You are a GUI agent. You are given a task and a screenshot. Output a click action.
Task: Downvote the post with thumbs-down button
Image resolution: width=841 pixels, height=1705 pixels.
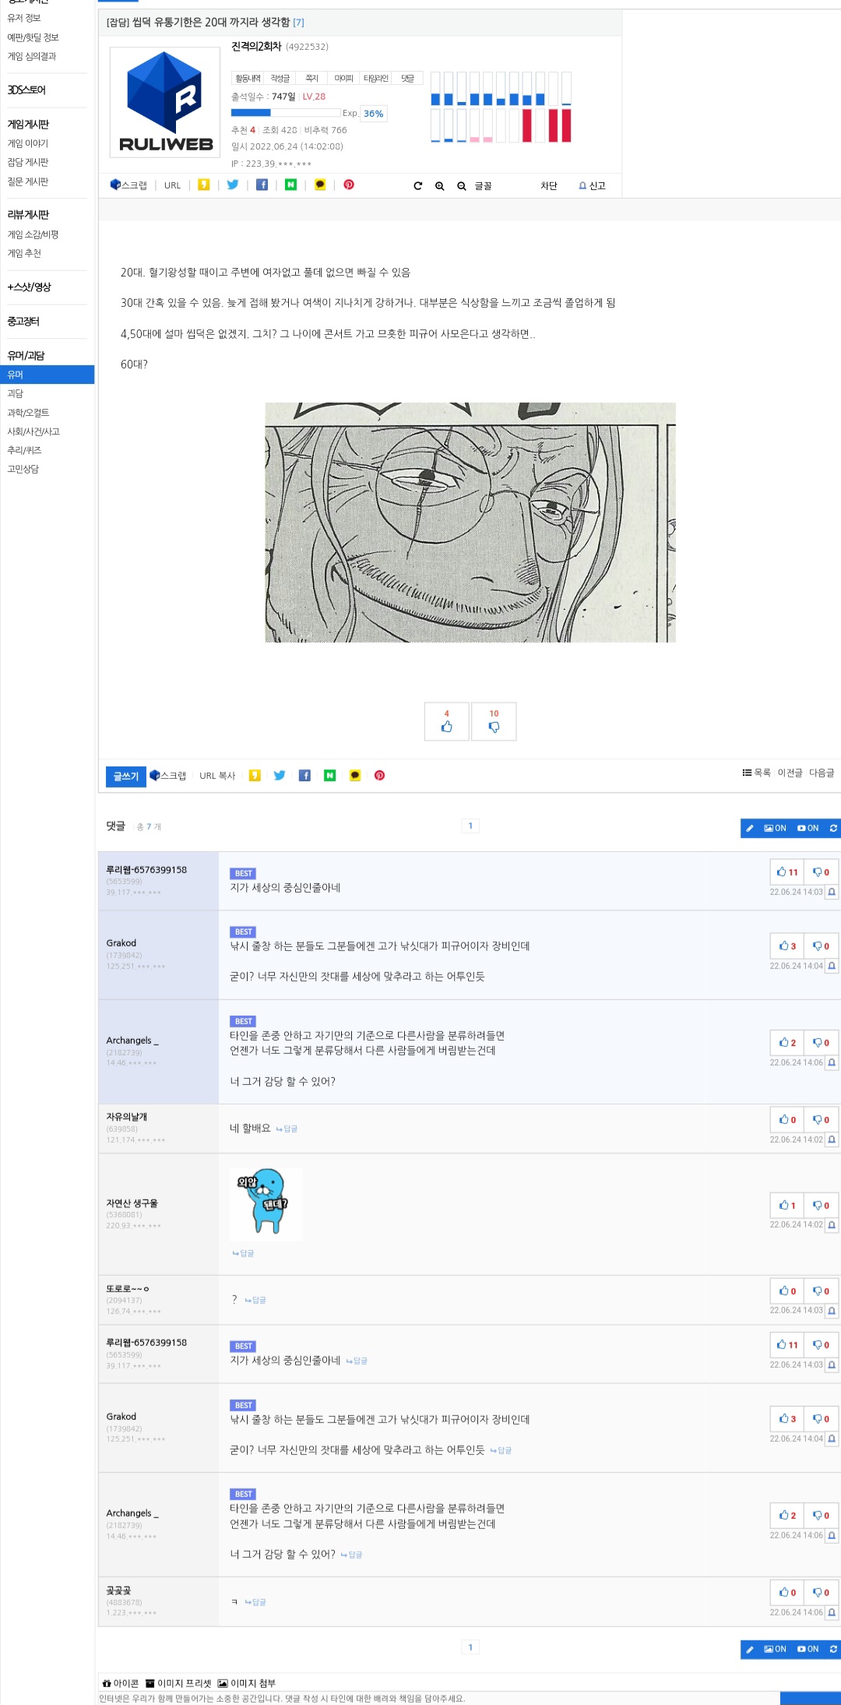494,721
